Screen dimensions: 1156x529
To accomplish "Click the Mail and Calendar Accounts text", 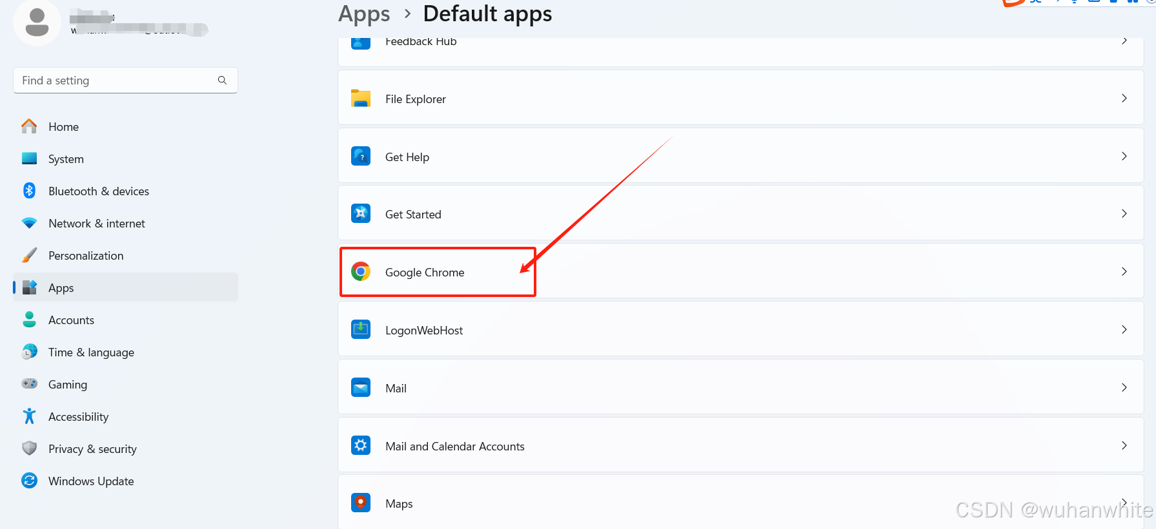I will point(455,447).
